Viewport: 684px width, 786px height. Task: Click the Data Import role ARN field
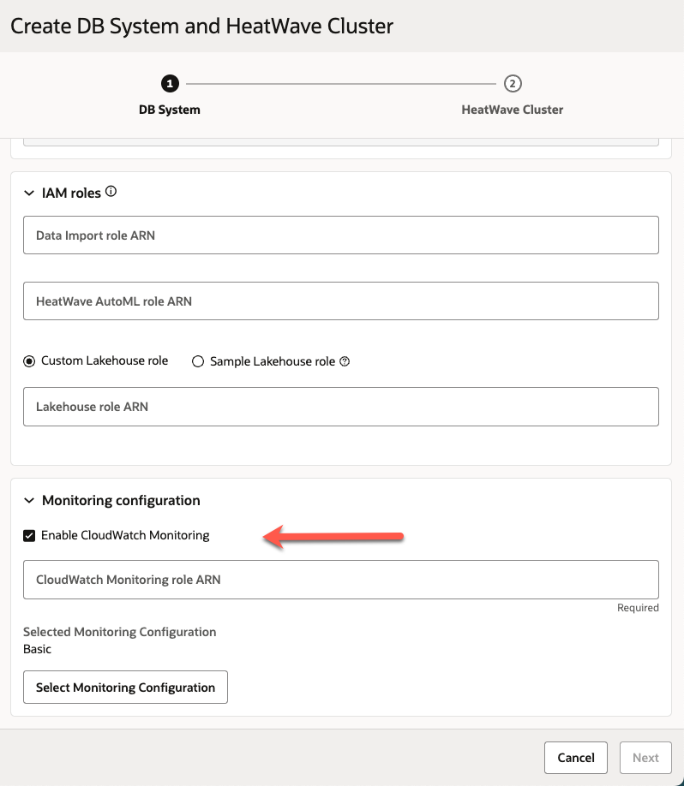pos(340,235)
